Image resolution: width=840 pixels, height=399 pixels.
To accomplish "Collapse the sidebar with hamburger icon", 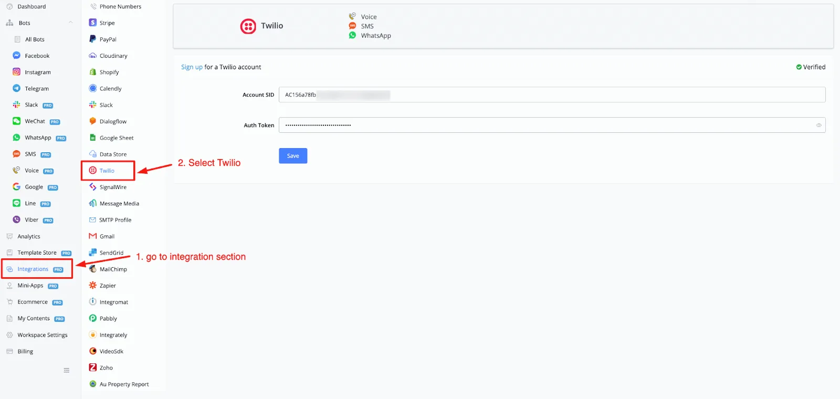I will tap(67, 370).
